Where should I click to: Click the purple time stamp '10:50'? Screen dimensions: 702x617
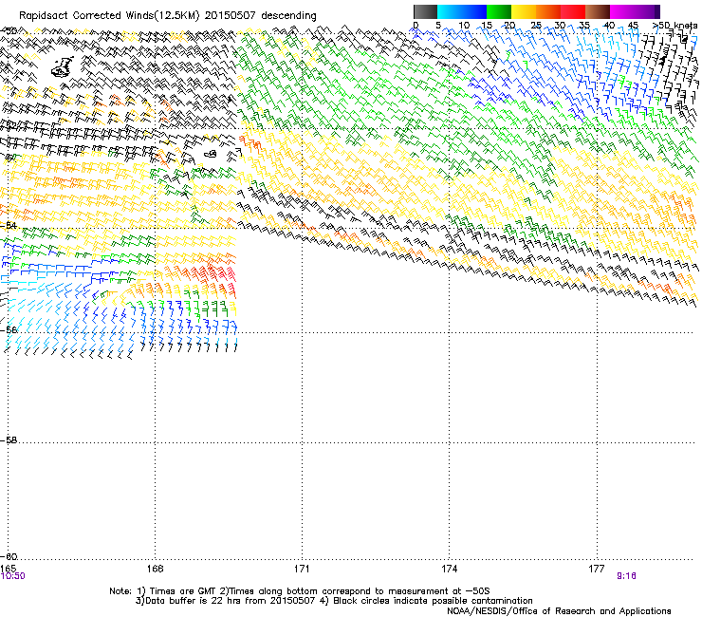click(13, 576)
